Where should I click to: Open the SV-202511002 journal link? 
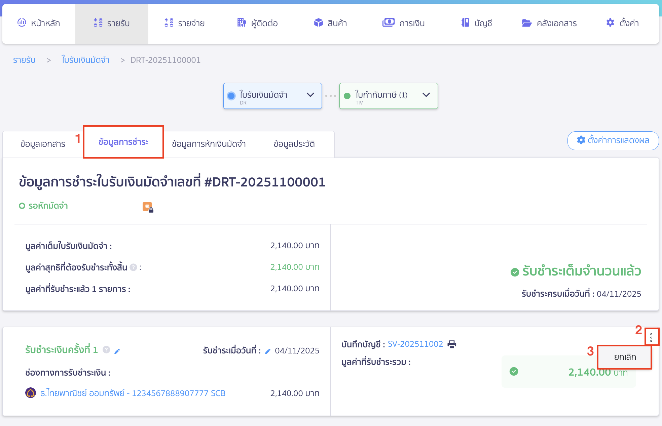[415, 344]
